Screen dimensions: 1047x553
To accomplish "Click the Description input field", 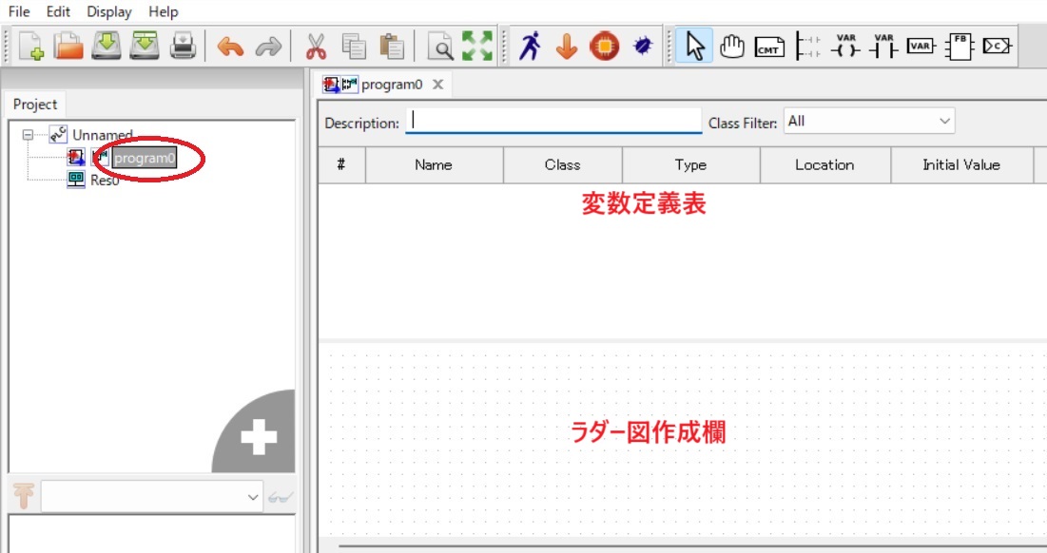I will click(552, 122).
